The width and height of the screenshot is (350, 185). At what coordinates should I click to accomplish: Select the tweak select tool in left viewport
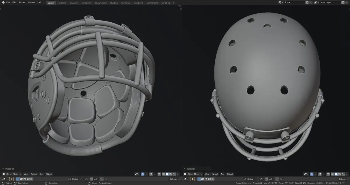click(x=11, y=179)
